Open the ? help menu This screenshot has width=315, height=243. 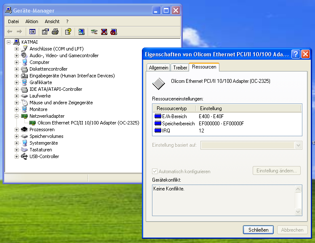click(x=67, y=21)
